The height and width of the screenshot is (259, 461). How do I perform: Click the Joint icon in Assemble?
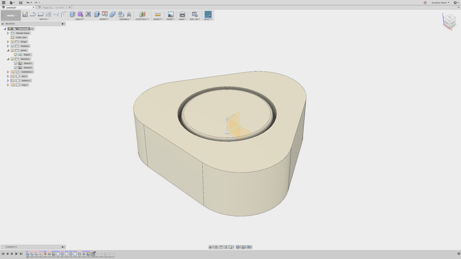tap(129, 14)
